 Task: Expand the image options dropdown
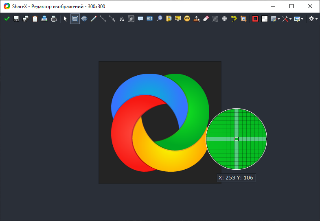click(299, 19)
